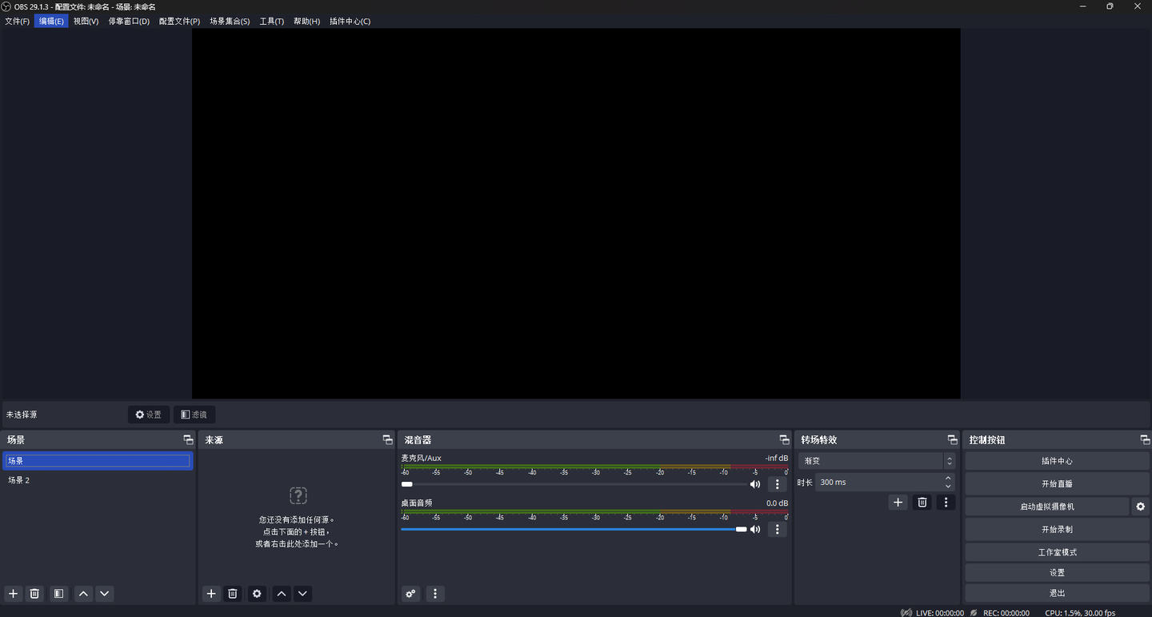
Task: Add a new source with the plus icon
Action: click(211, 593)
